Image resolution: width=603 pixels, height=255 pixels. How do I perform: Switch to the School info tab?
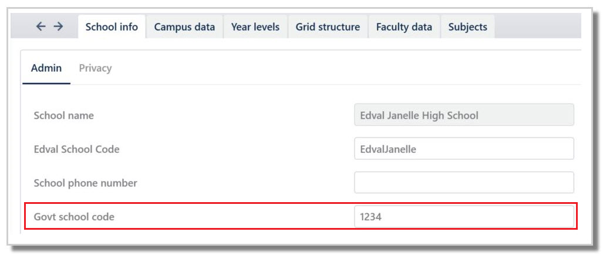click(x=112, y=27)
